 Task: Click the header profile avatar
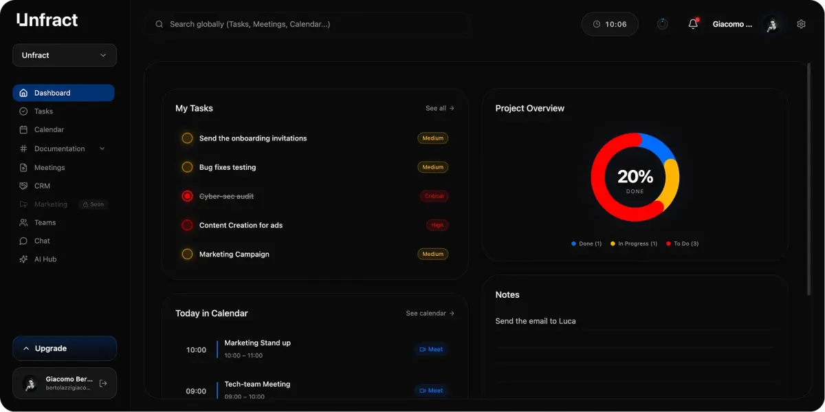coord(773,25)
